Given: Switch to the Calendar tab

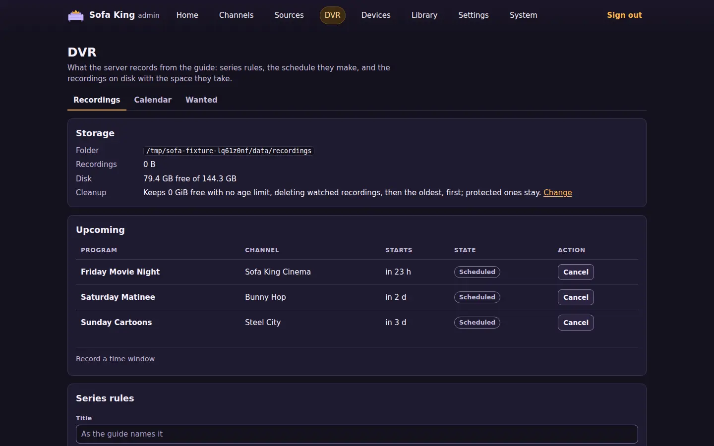Looking at the screenshot, I should coord(153,100).
